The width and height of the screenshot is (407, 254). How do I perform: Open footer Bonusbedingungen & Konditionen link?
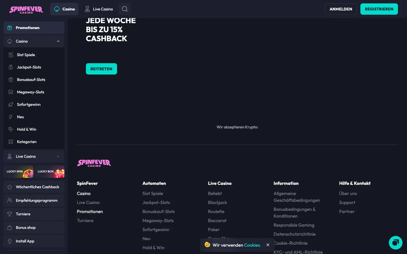[295, 213]
